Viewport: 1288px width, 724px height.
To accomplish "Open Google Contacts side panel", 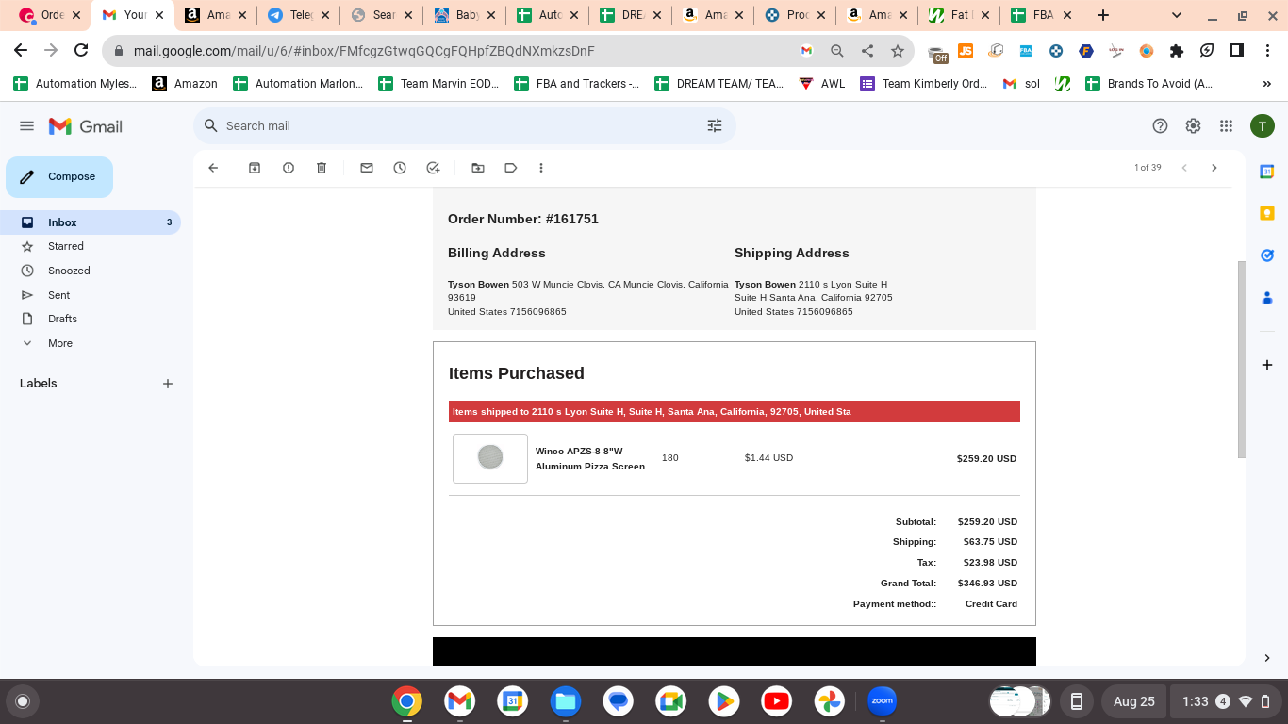I will point(1267,298).
